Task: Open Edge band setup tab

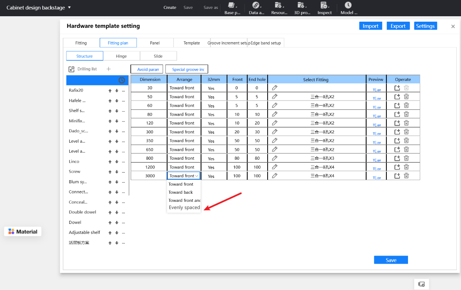Action: click(266, 43)
